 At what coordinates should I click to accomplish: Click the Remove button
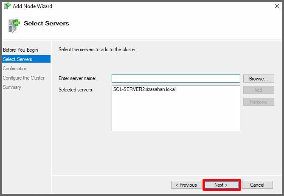tap(258, 102)
